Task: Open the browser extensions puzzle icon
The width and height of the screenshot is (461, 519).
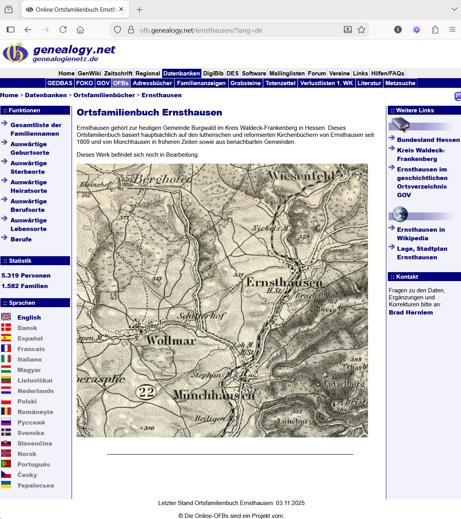Action: tap(435, 30)
